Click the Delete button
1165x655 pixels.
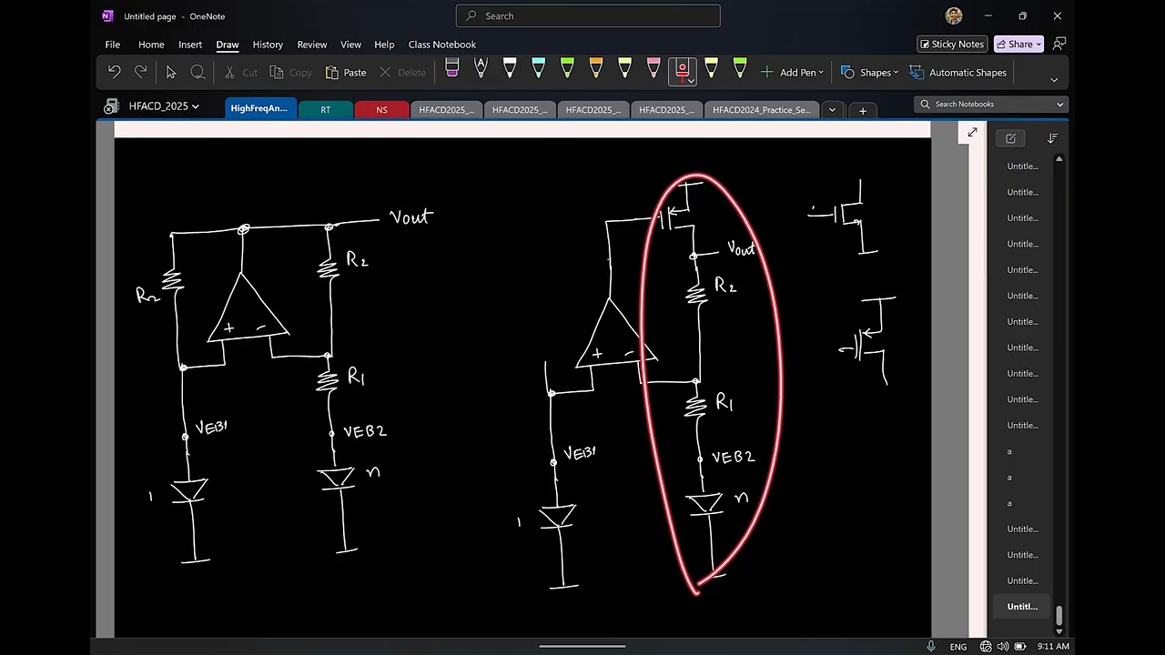(402, 72)
